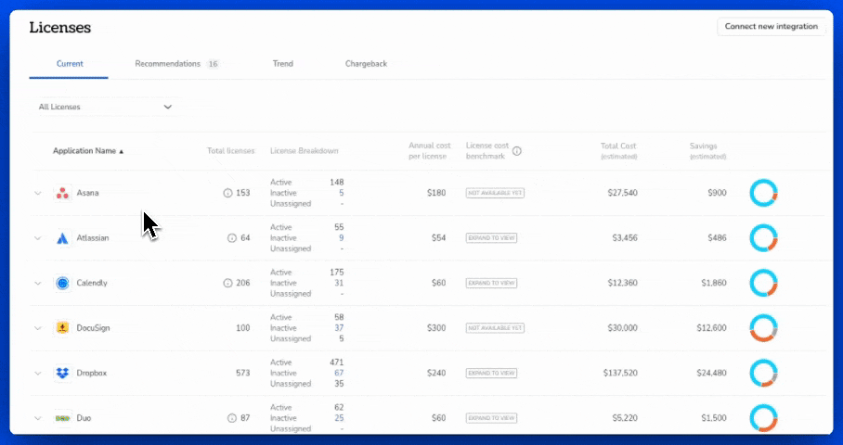Click the Calendly app icon
843x445 pixels.
coord(62,283)
